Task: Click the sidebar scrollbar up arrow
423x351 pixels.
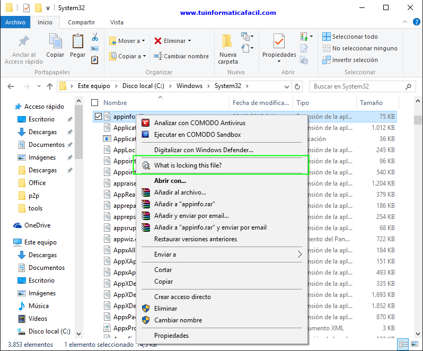Action: pos(78,101)
